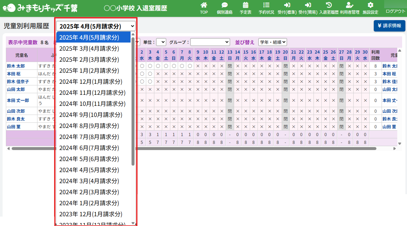Choose 2024年 12月(1月請求分) option
Screen dimensions: 407x226
pos(91,82)
